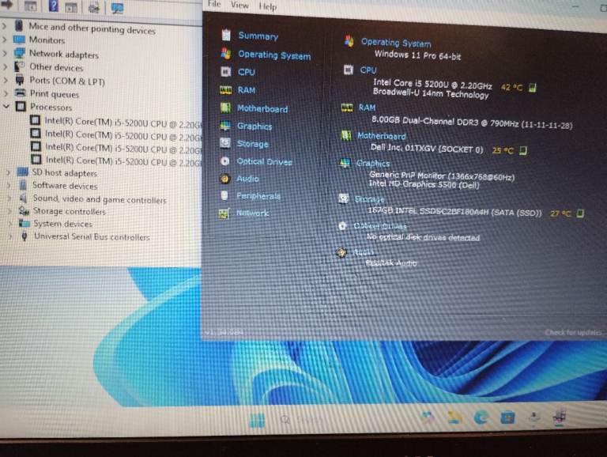Expand the Print queues node
Viewport: 607px width, 457px height.
6,93
